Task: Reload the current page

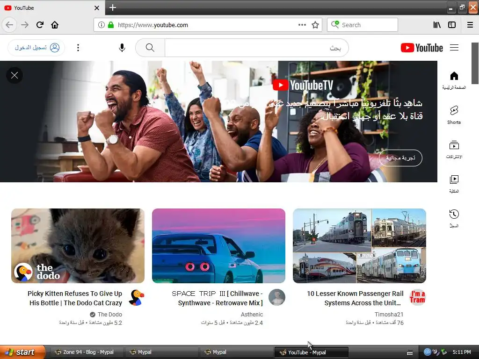Action: point(40,25)
